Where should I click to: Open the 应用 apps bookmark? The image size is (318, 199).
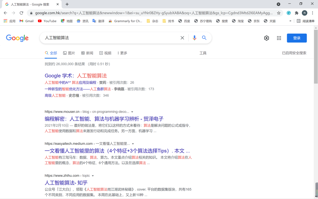(x=10, y=21)
